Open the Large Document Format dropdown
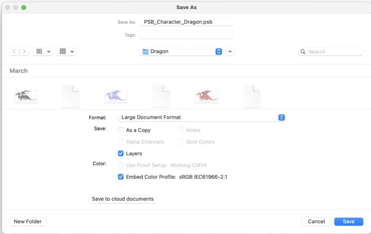 pos(202,117)
